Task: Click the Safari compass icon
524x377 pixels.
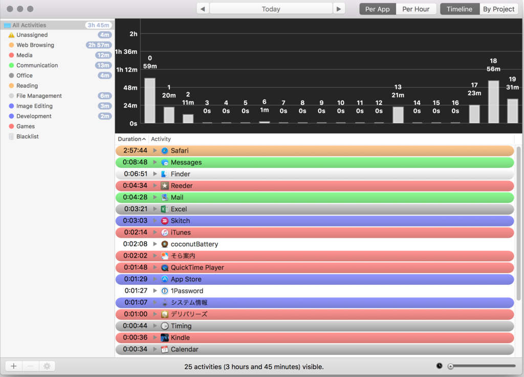Action: [165, 151]
